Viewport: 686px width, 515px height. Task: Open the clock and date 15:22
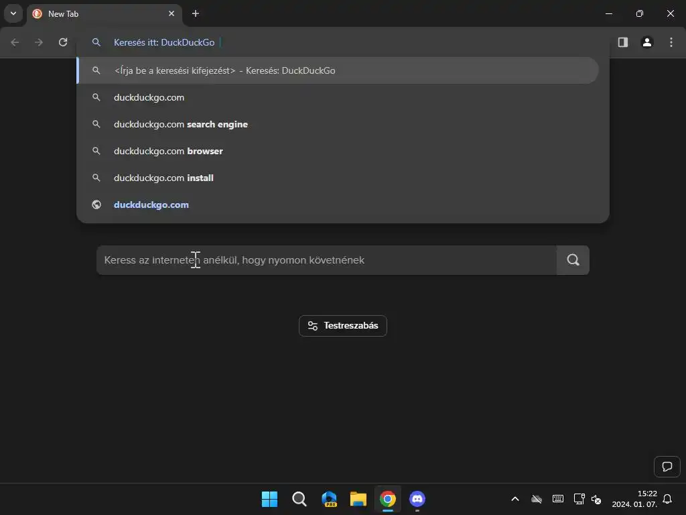[x=634, y=499]
